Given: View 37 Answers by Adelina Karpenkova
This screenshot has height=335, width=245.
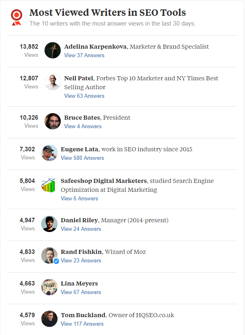Looking at the screenshot, I should click(x=84, y=56).
